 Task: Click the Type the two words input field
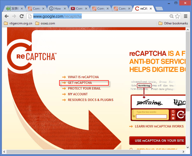[151, 117]
